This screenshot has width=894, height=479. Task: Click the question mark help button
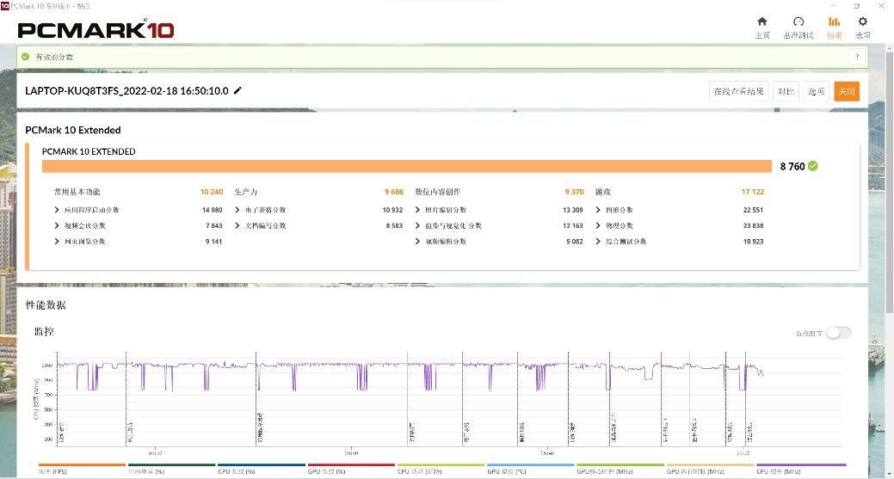point(857,57)
